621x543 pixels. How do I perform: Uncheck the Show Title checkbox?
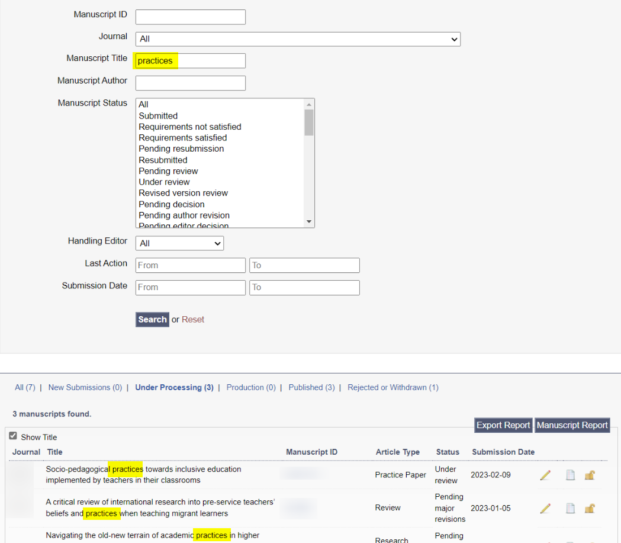(x=13, y=436)
